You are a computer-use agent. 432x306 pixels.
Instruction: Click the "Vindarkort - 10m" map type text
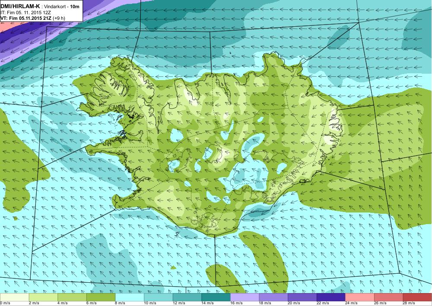point(61,6)
